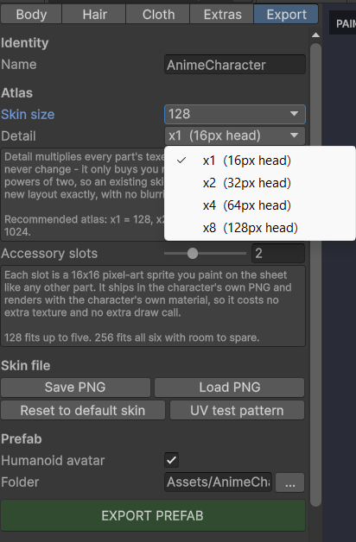Select the Cloth tab
This screenshot has height=542, width=356.
[158, 15]
